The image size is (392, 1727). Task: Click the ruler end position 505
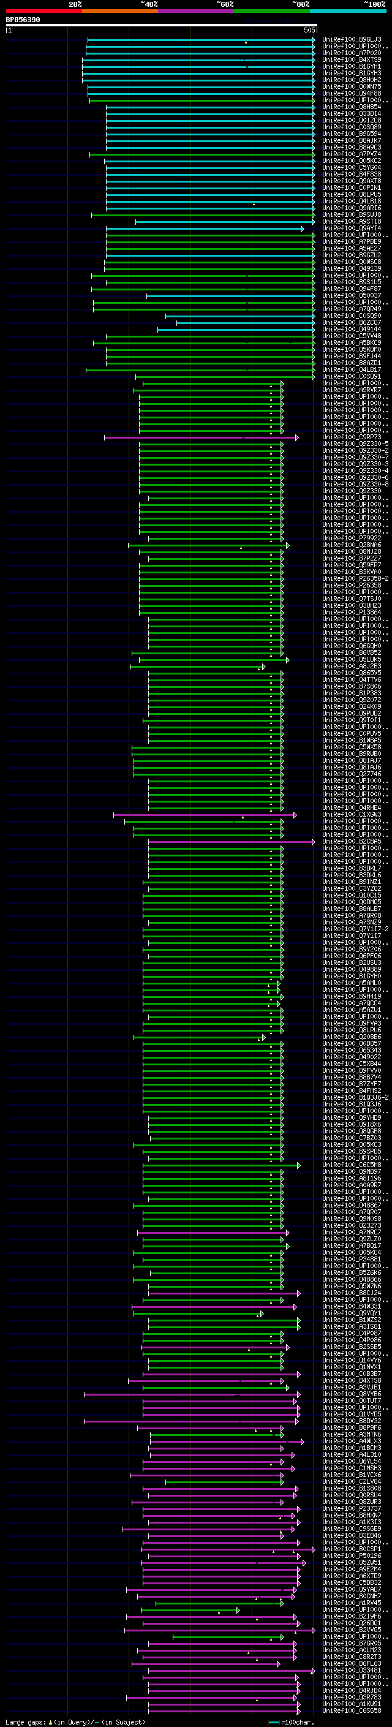pyautogui.click(x=309, y=30)
